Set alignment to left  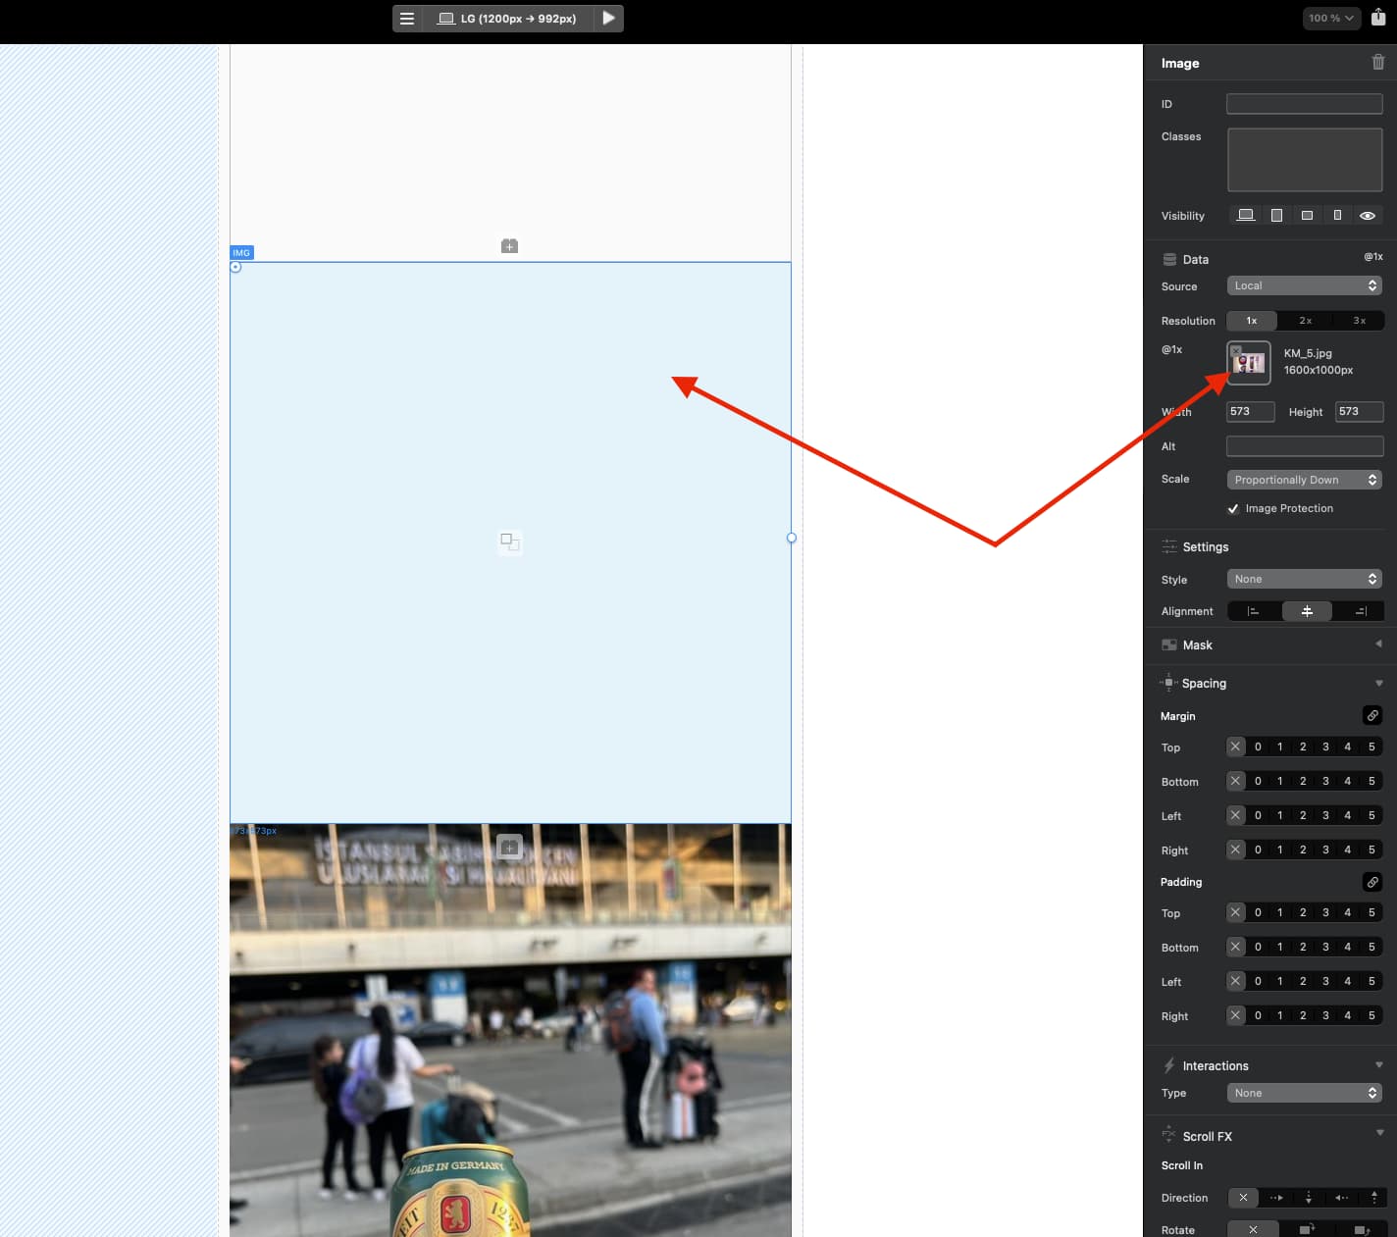click(1253, 611)
